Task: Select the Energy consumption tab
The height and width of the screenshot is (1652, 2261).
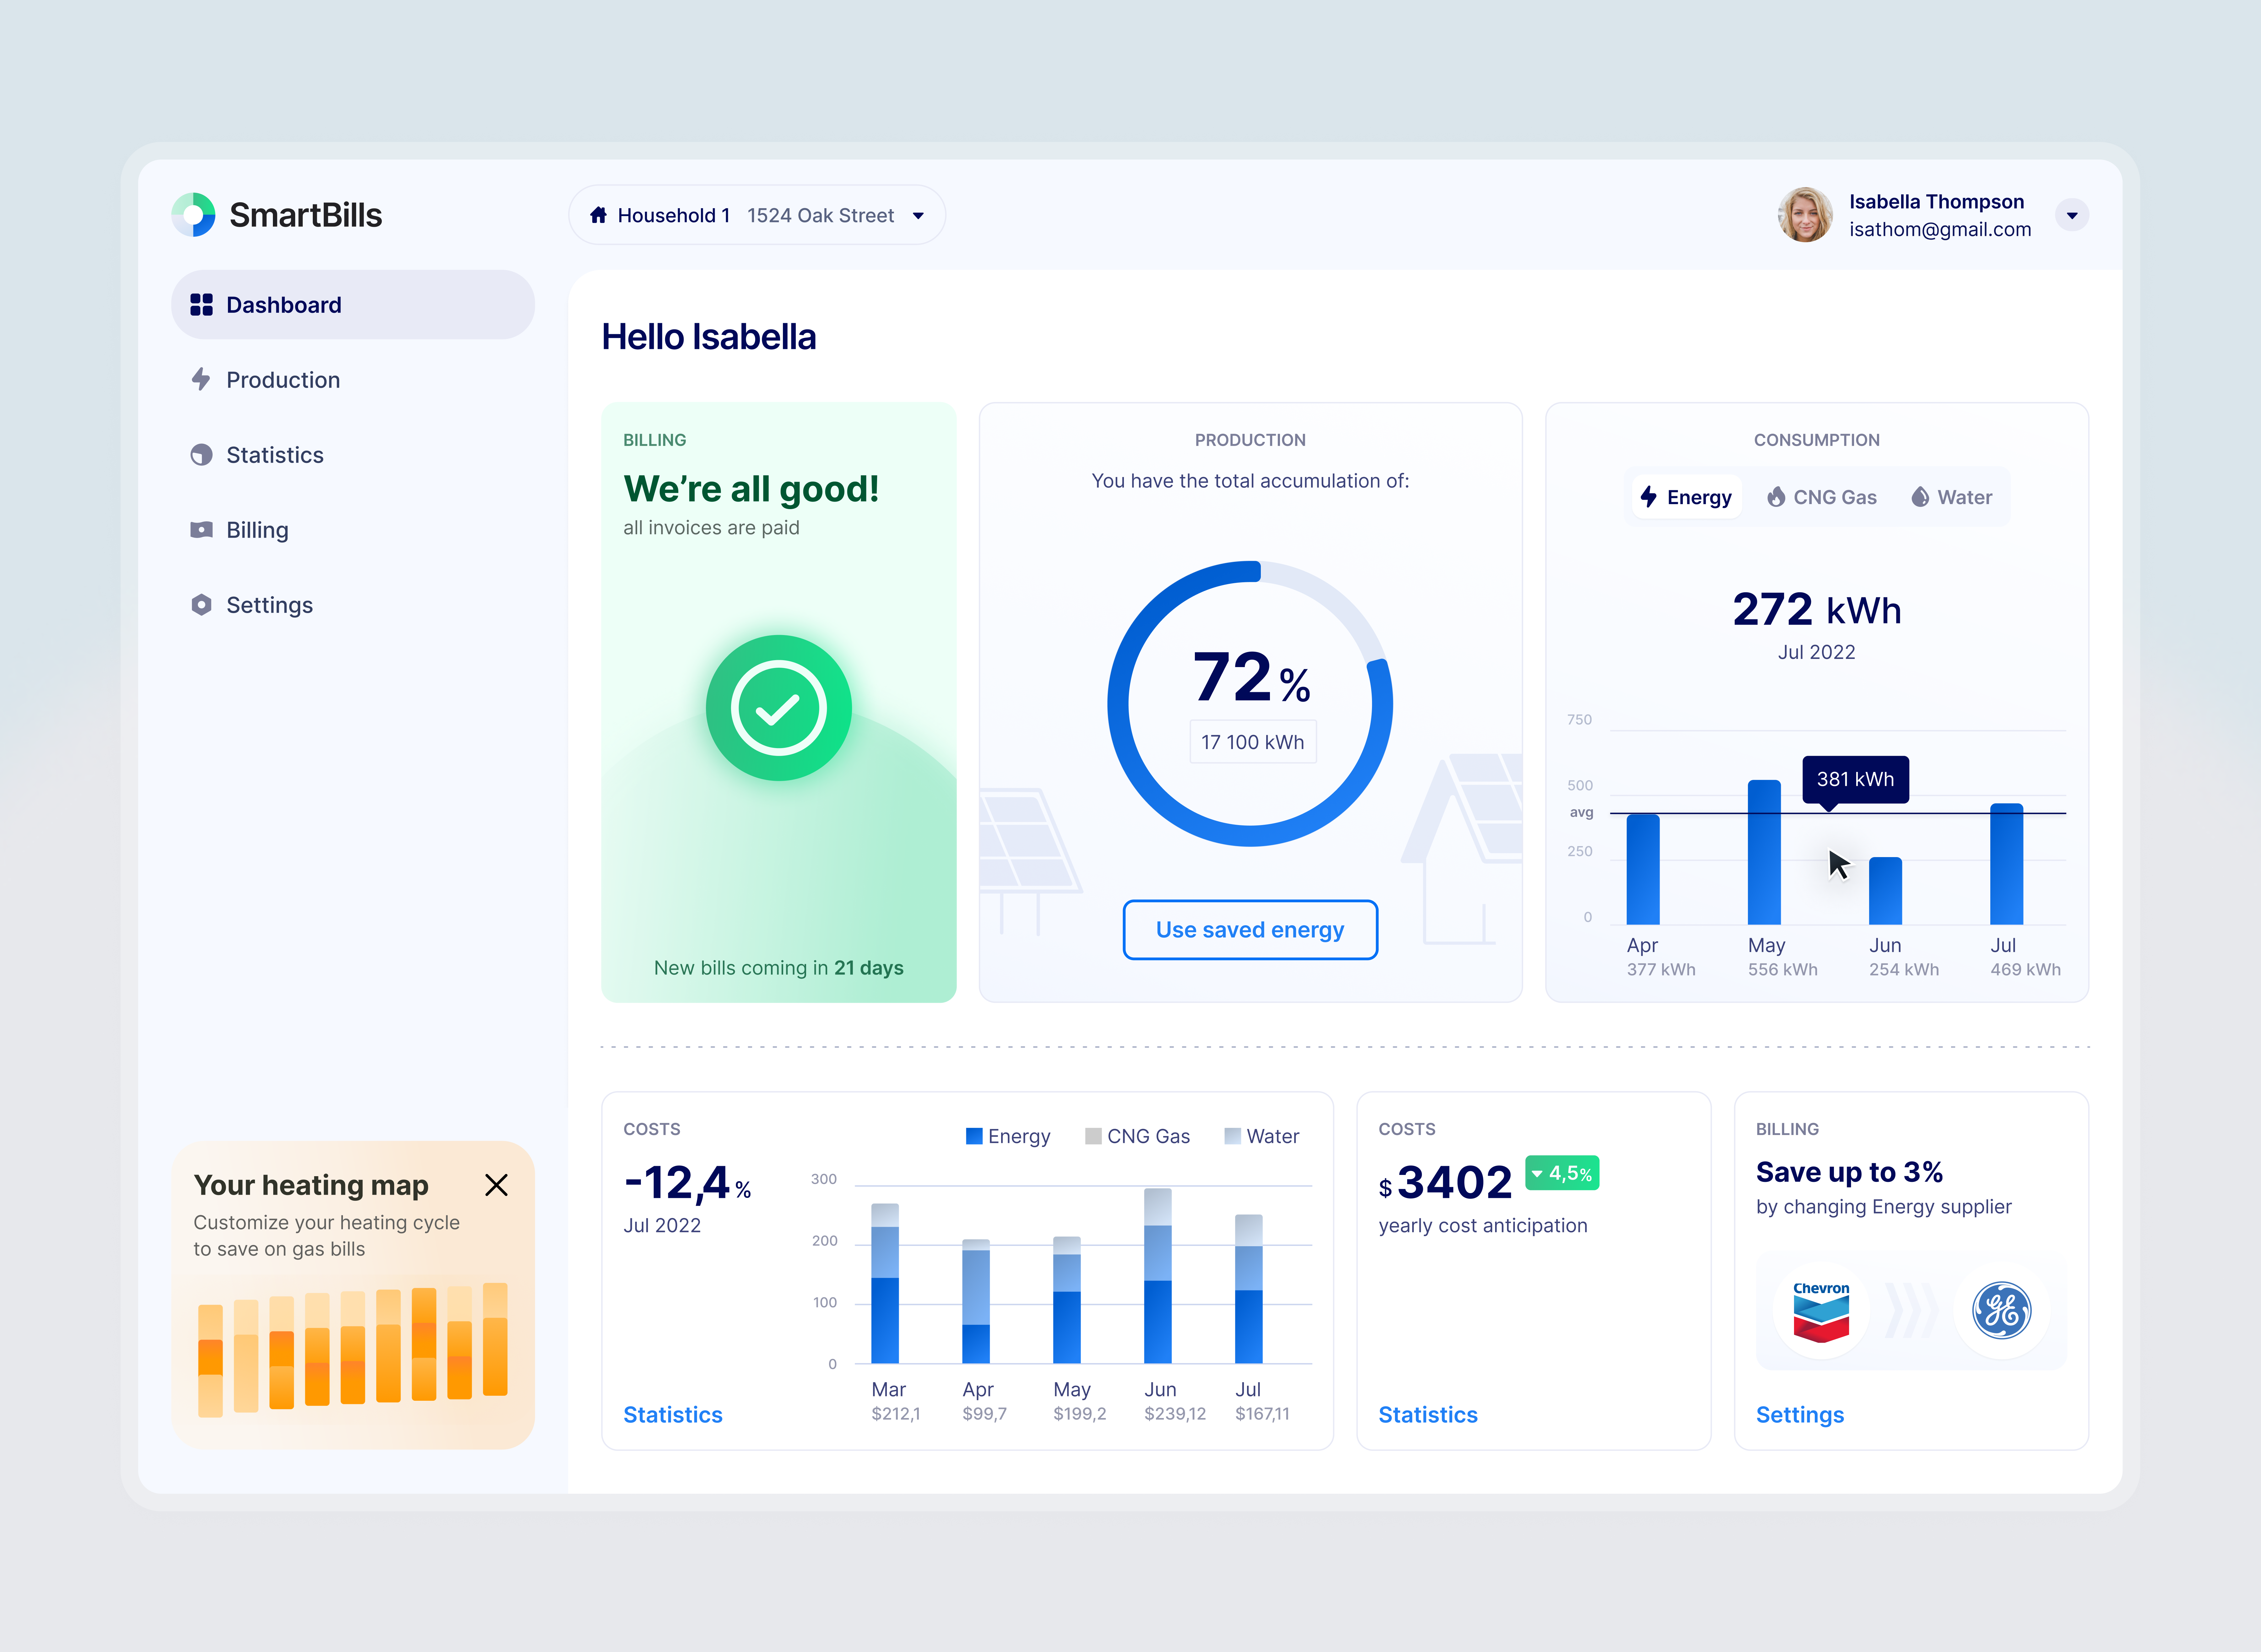Action: [x=1687, y=497]
